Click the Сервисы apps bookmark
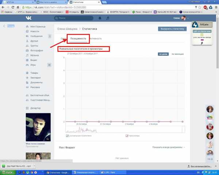Image resolution: width=219 pixels, height=175 pixels. (7, 12)
